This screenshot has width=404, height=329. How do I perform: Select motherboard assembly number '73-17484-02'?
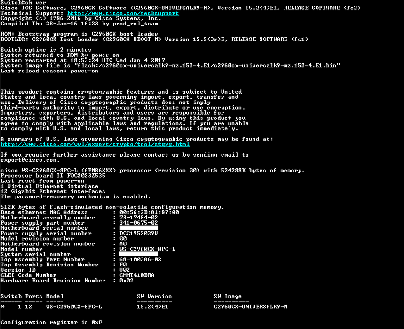click(139, 218)
